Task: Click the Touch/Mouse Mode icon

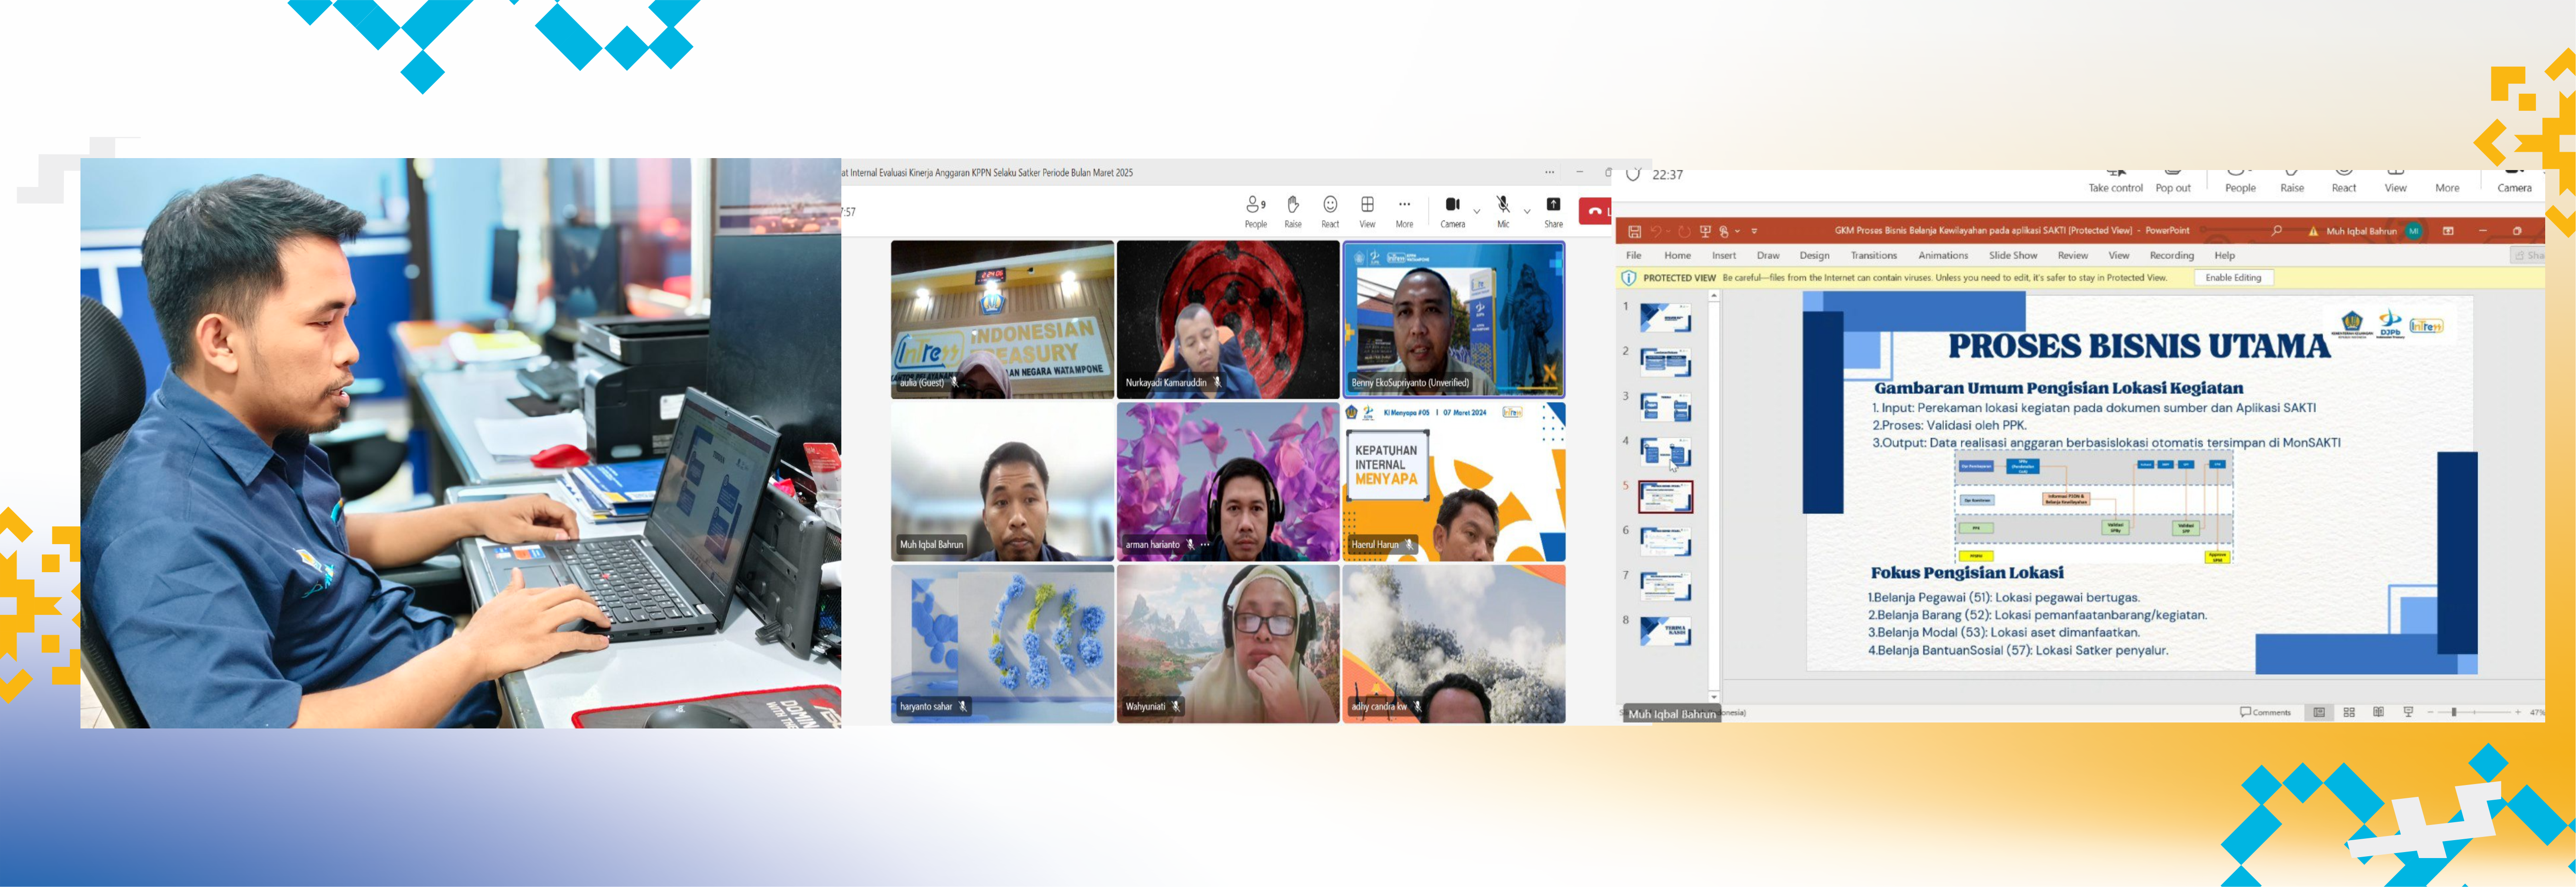Action: coord(1724,231)
